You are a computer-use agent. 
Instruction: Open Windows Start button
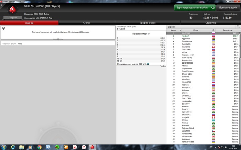click(x=3, y=147)
